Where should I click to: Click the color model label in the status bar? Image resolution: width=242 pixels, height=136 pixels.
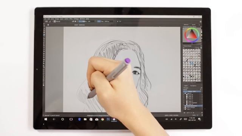pyautogui.click(x=98, y=116)
